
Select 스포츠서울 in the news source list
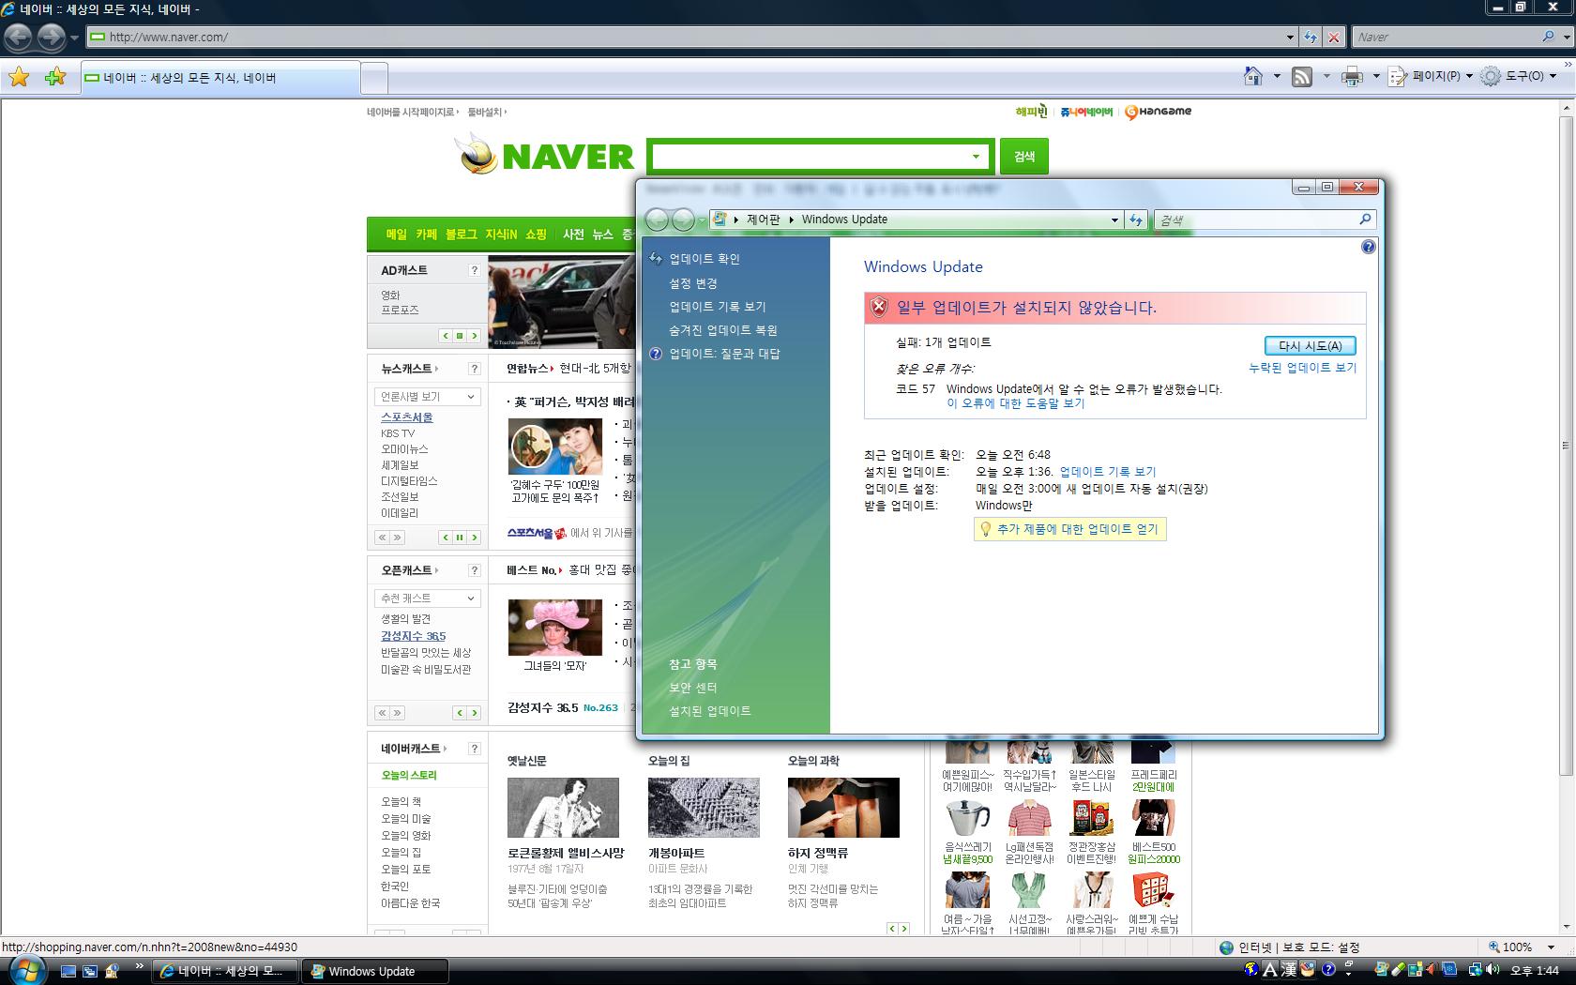[x=406, y=417]
